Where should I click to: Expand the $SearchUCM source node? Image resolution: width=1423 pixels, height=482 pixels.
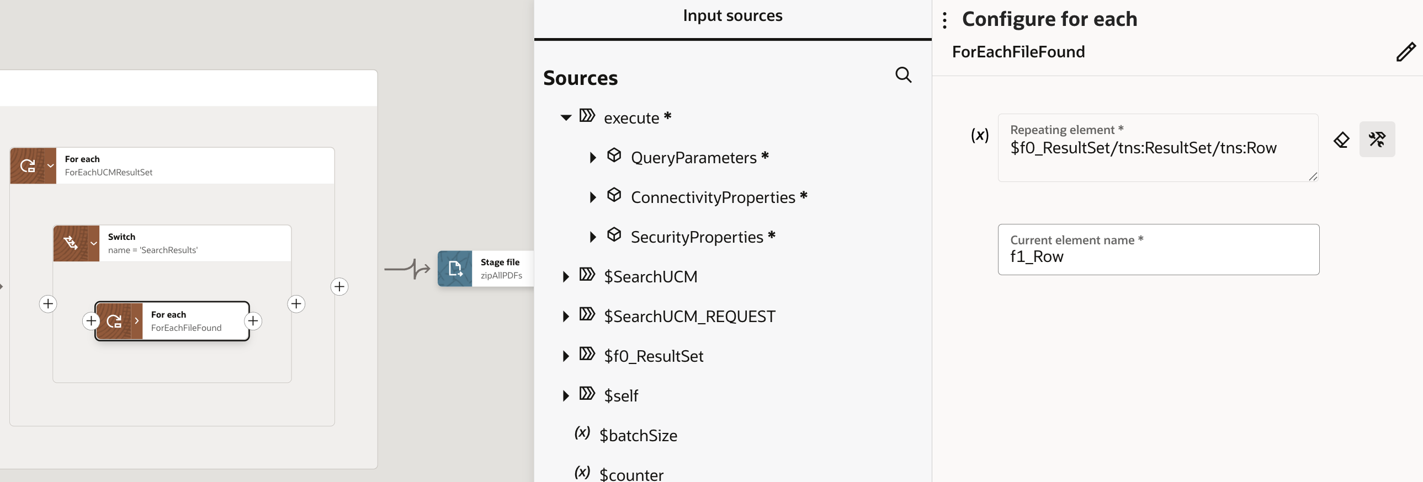coord(566,277)
